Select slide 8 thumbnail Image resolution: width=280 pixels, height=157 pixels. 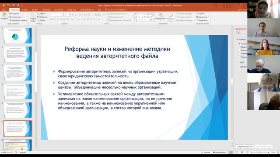point(17,91)
